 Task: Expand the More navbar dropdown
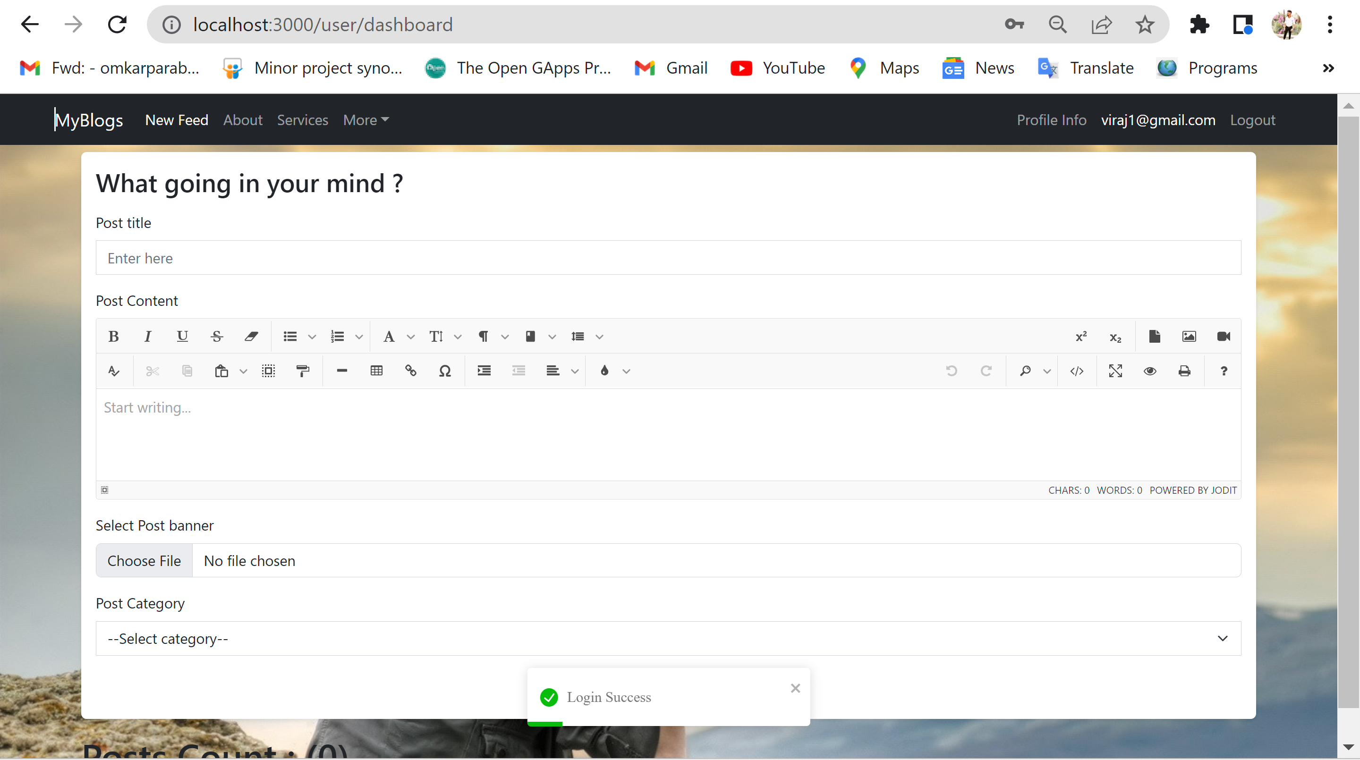point(365,120)
